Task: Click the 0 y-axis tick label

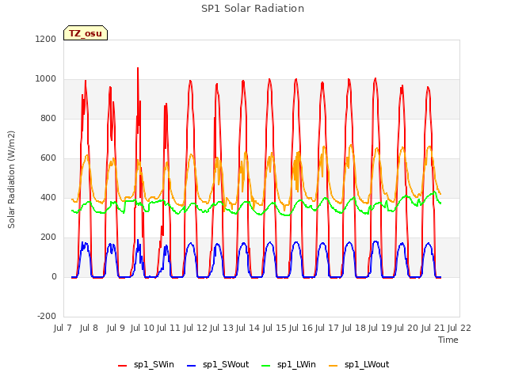Action: point(55,276)
